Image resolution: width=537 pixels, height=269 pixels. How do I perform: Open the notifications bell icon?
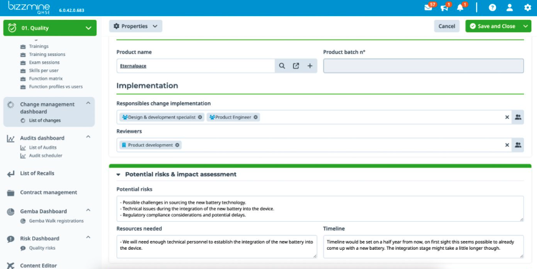point(461,7)
